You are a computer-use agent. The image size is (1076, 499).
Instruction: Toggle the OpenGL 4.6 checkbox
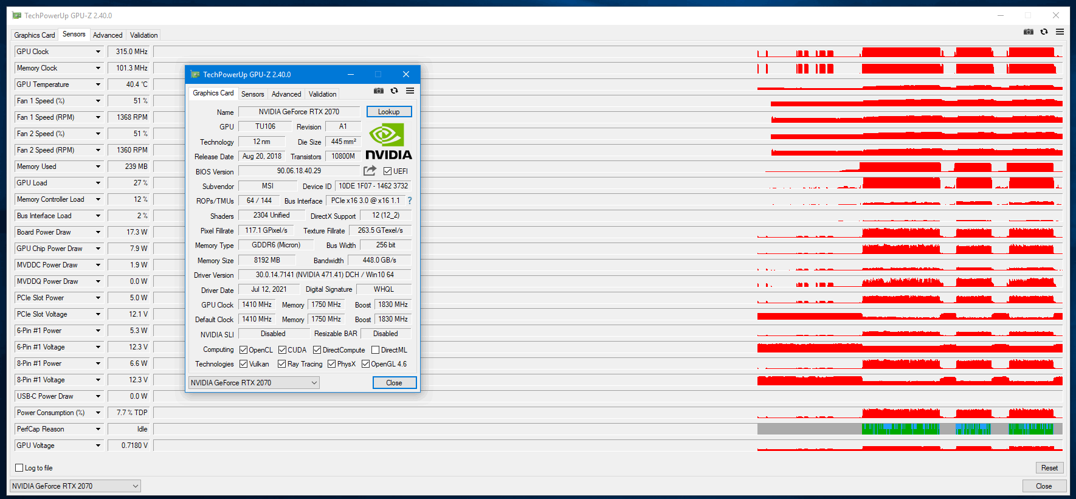tap(365, 364)
